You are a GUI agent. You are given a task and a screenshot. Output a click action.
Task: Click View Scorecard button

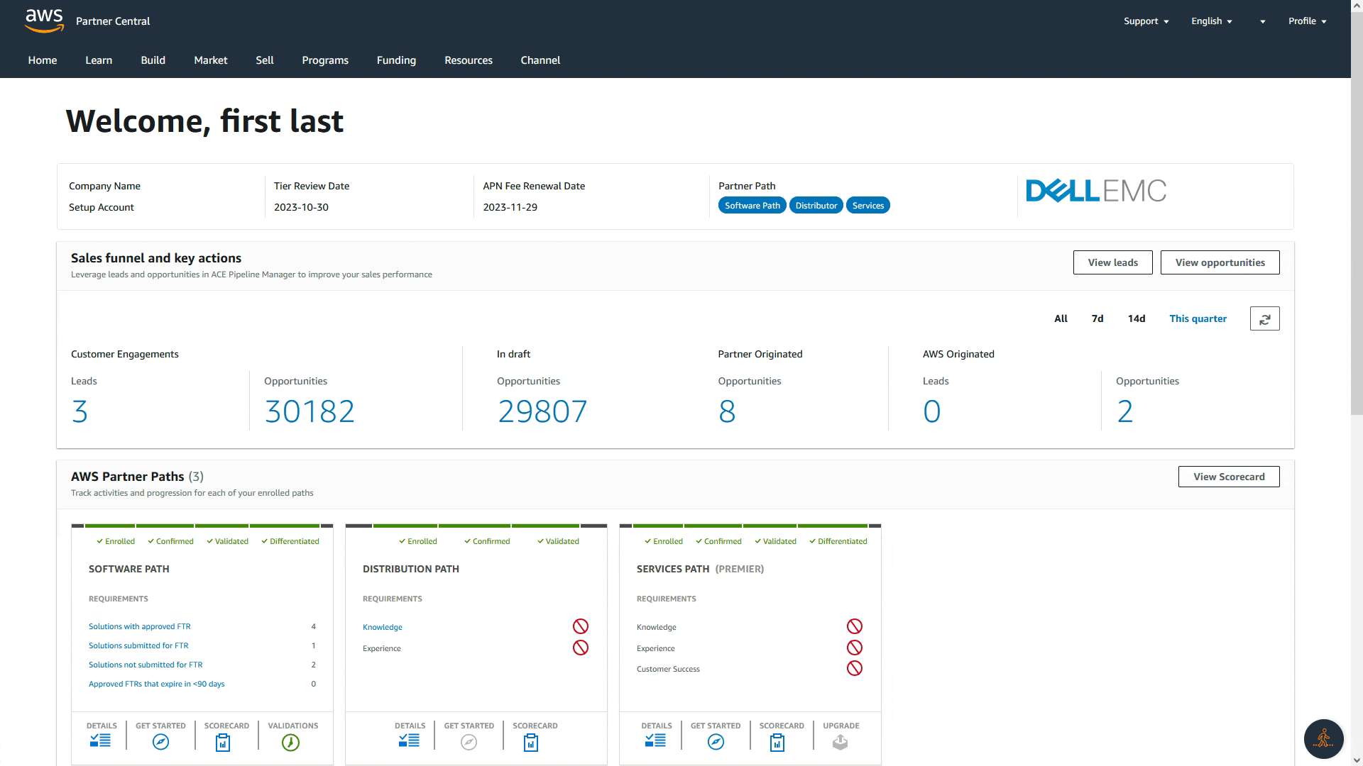pyautogui.click(x=1229, y=476)
